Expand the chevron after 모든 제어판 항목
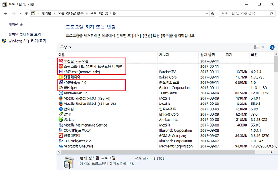The image size is (279, 171). [x=87, y=14]
